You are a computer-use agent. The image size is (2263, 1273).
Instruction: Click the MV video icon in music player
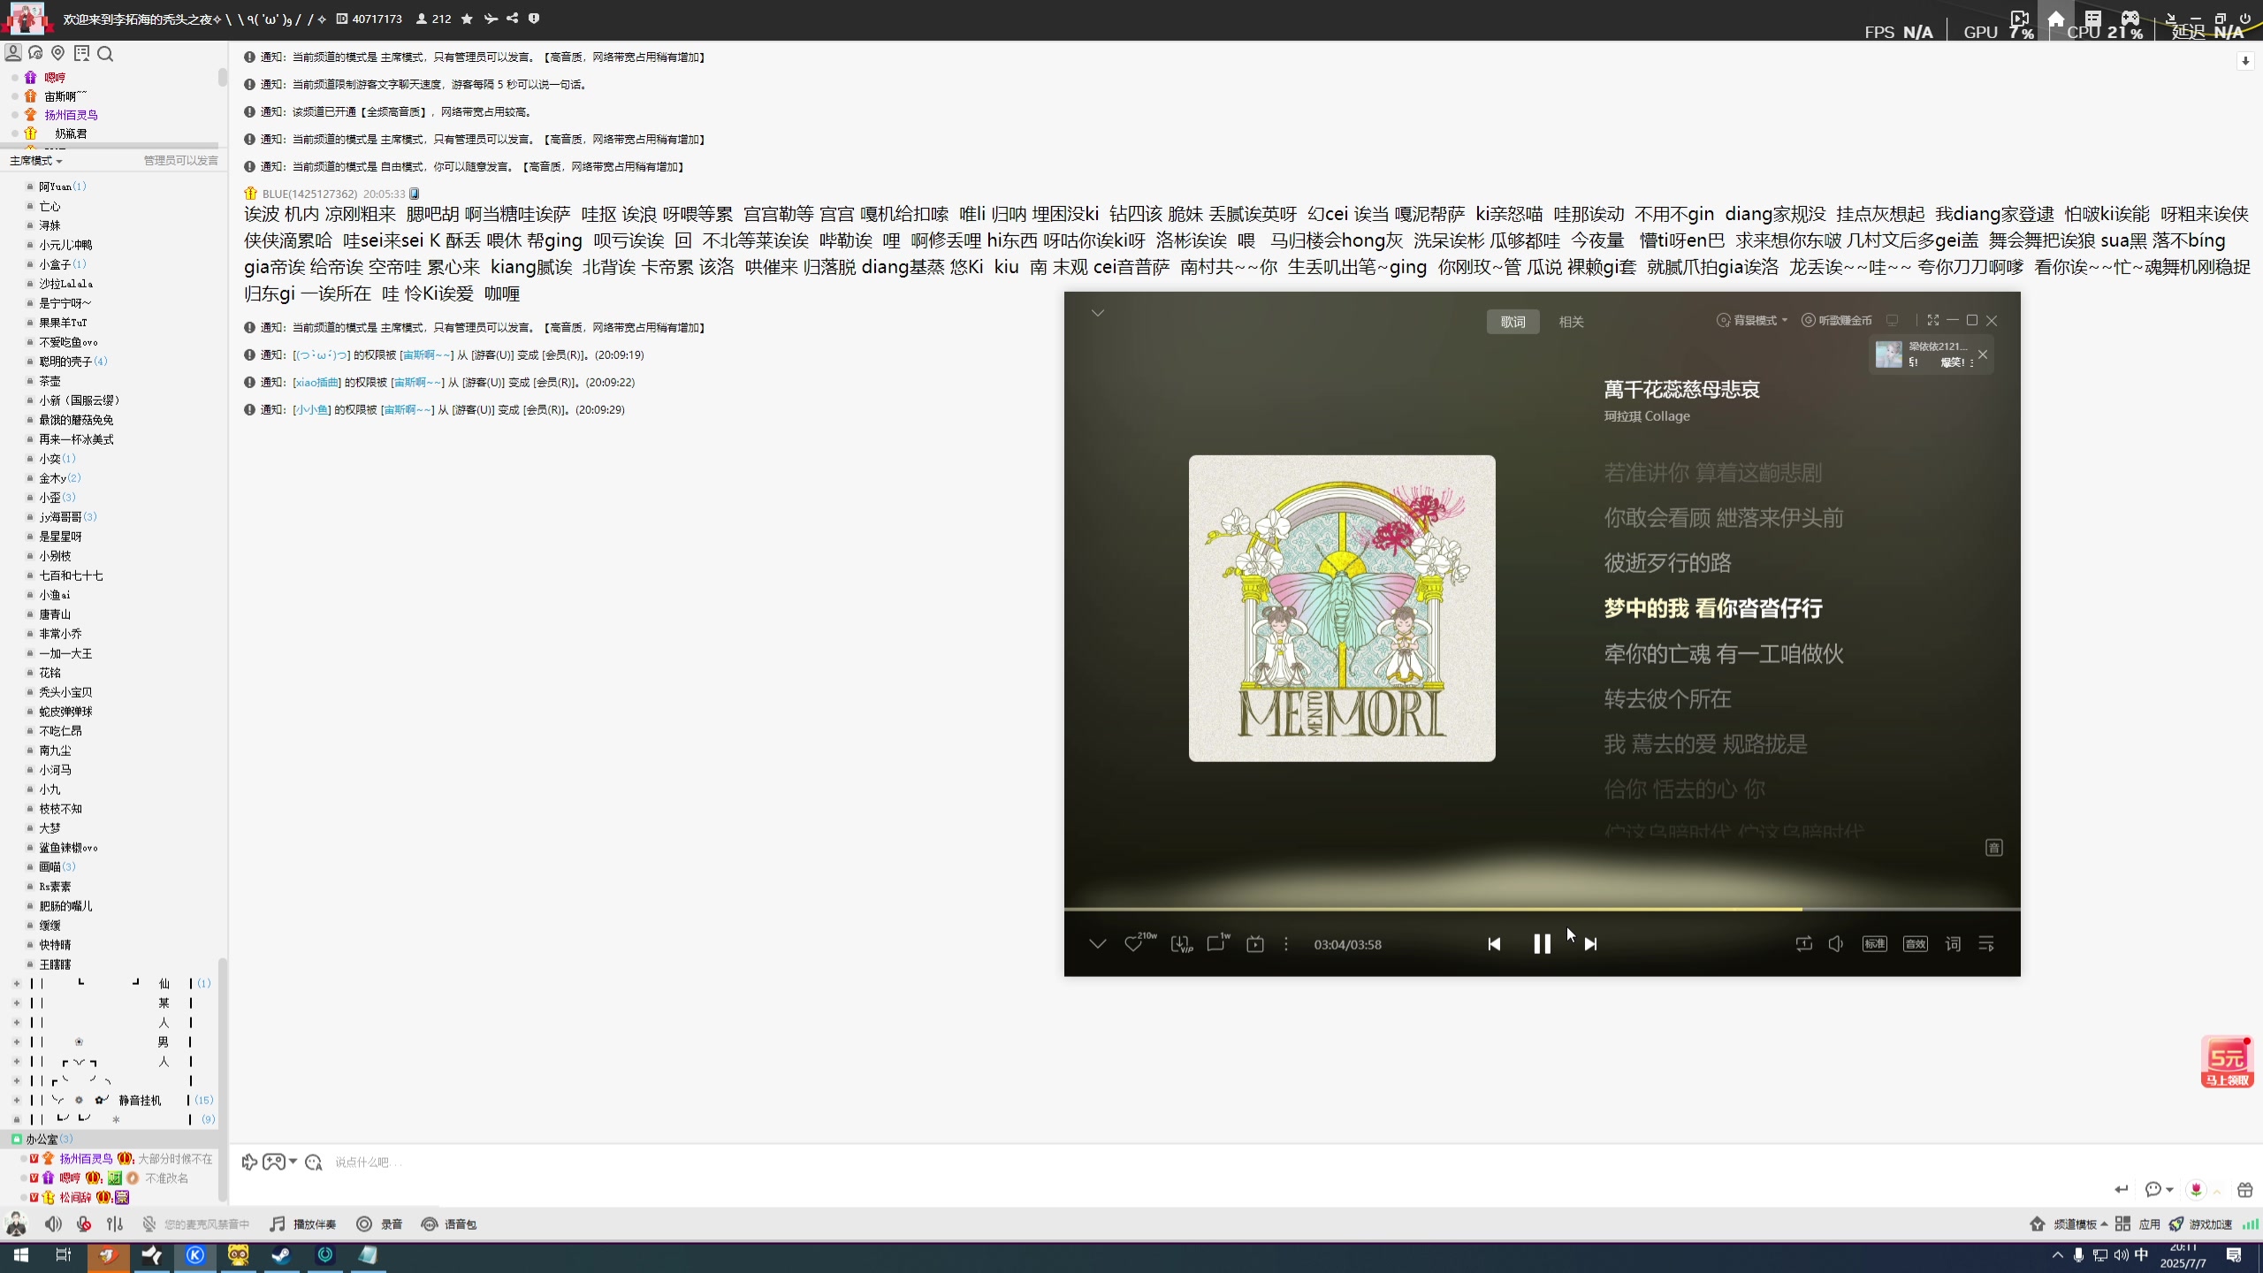click(x=1255, y=944)
